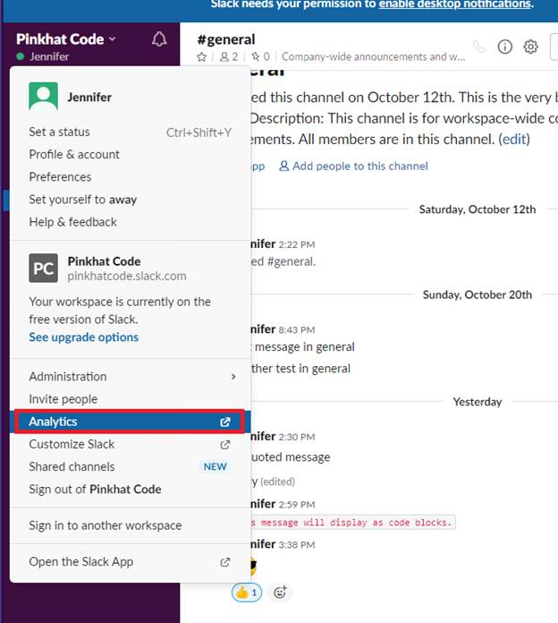Click the 2:59 PM message timestamp
558x623 pixels.
[297, 505]
